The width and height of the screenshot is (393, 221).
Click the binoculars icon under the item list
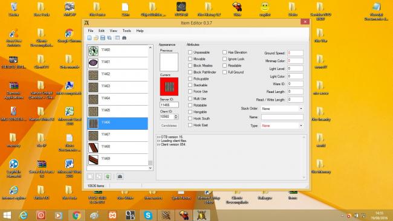(x=120, y=176)
